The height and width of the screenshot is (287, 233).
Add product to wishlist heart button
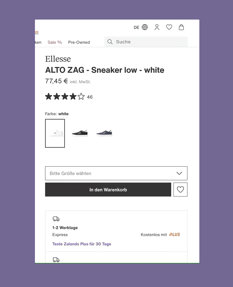click(180, 190)
